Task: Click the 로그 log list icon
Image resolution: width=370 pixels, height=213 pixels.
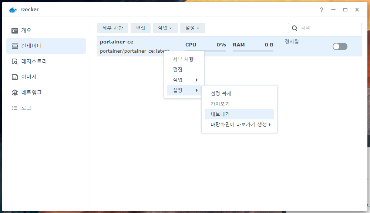Action: point(15,108)
